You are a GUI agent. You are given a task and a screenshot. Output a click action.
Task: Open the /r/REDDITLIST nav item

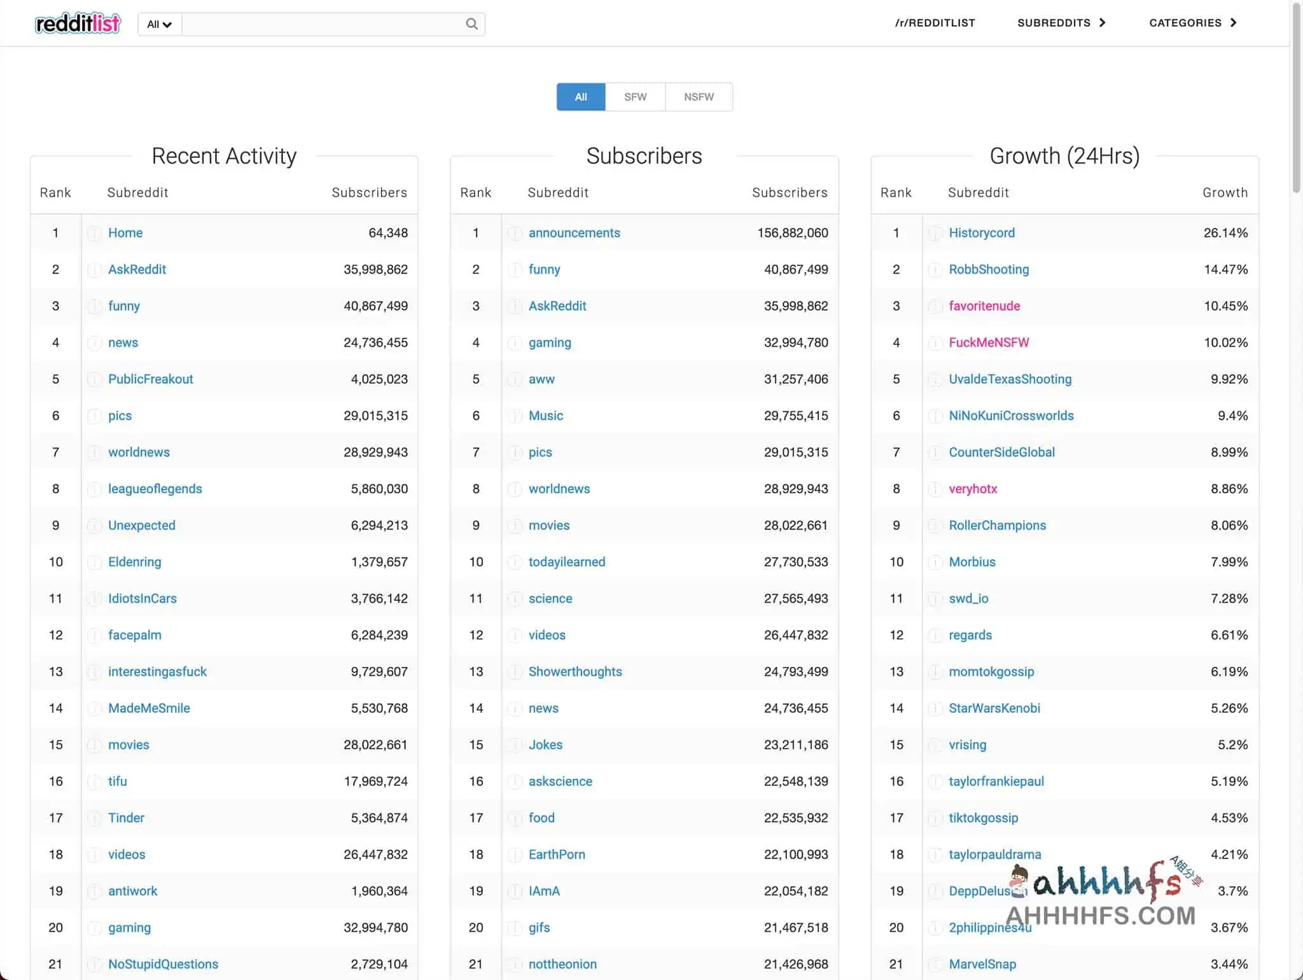pyautogui.click(x=935, y=23)
